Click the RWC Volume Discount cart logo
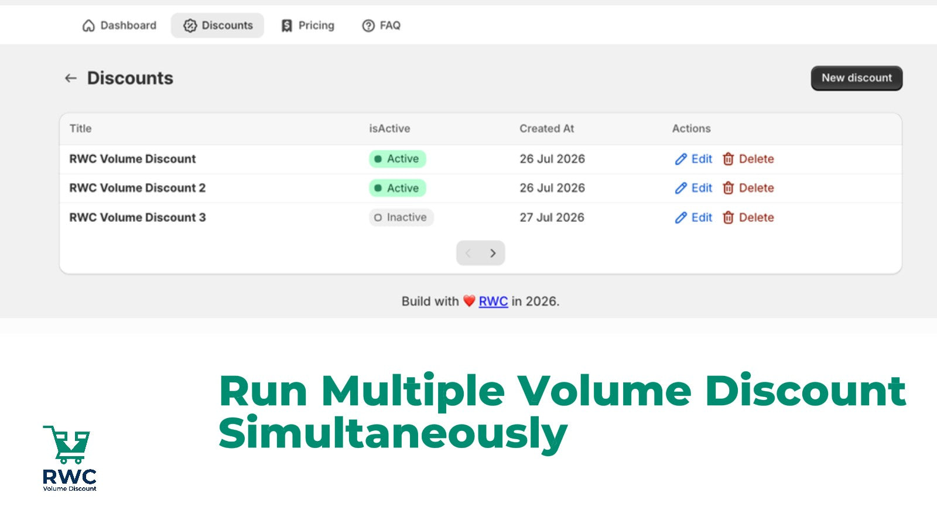Screen dimensions: 937x527 click(x=69, y=458)
